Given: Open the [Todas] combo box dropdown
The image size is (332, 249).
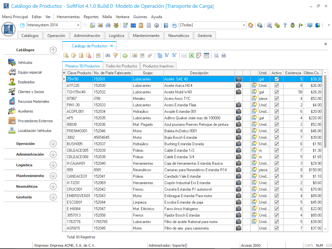Looking at the screenshot, I should (244, 25).
